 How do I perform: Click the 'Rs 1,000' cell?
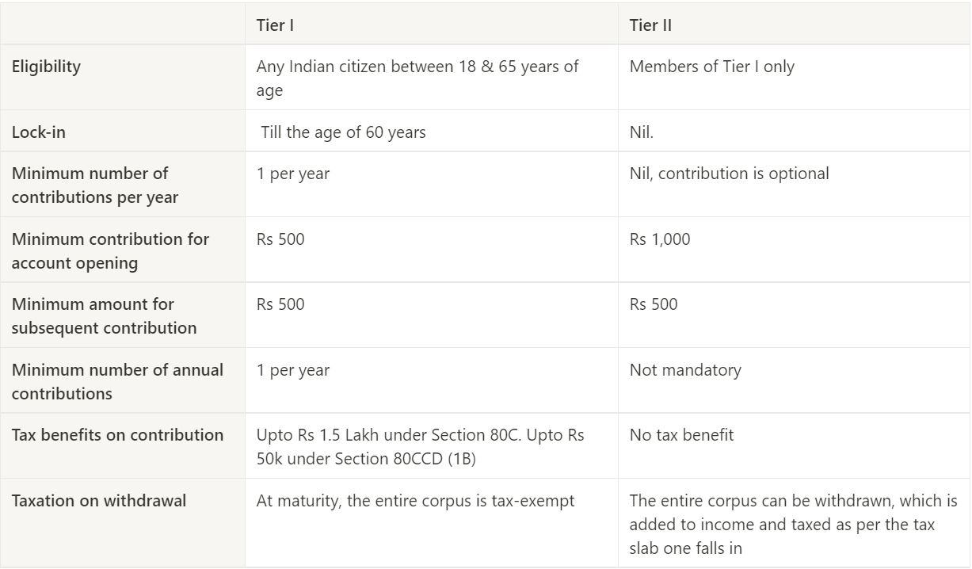[x=660, y=239]
